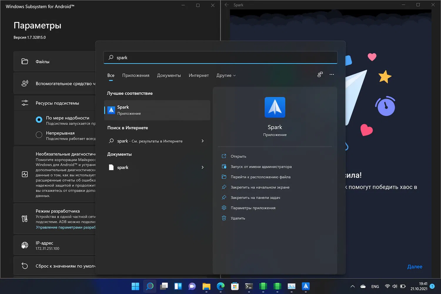Select the По мере надобности radio option
Viewport: 441px width, 294px height.
tap(39, 120)
